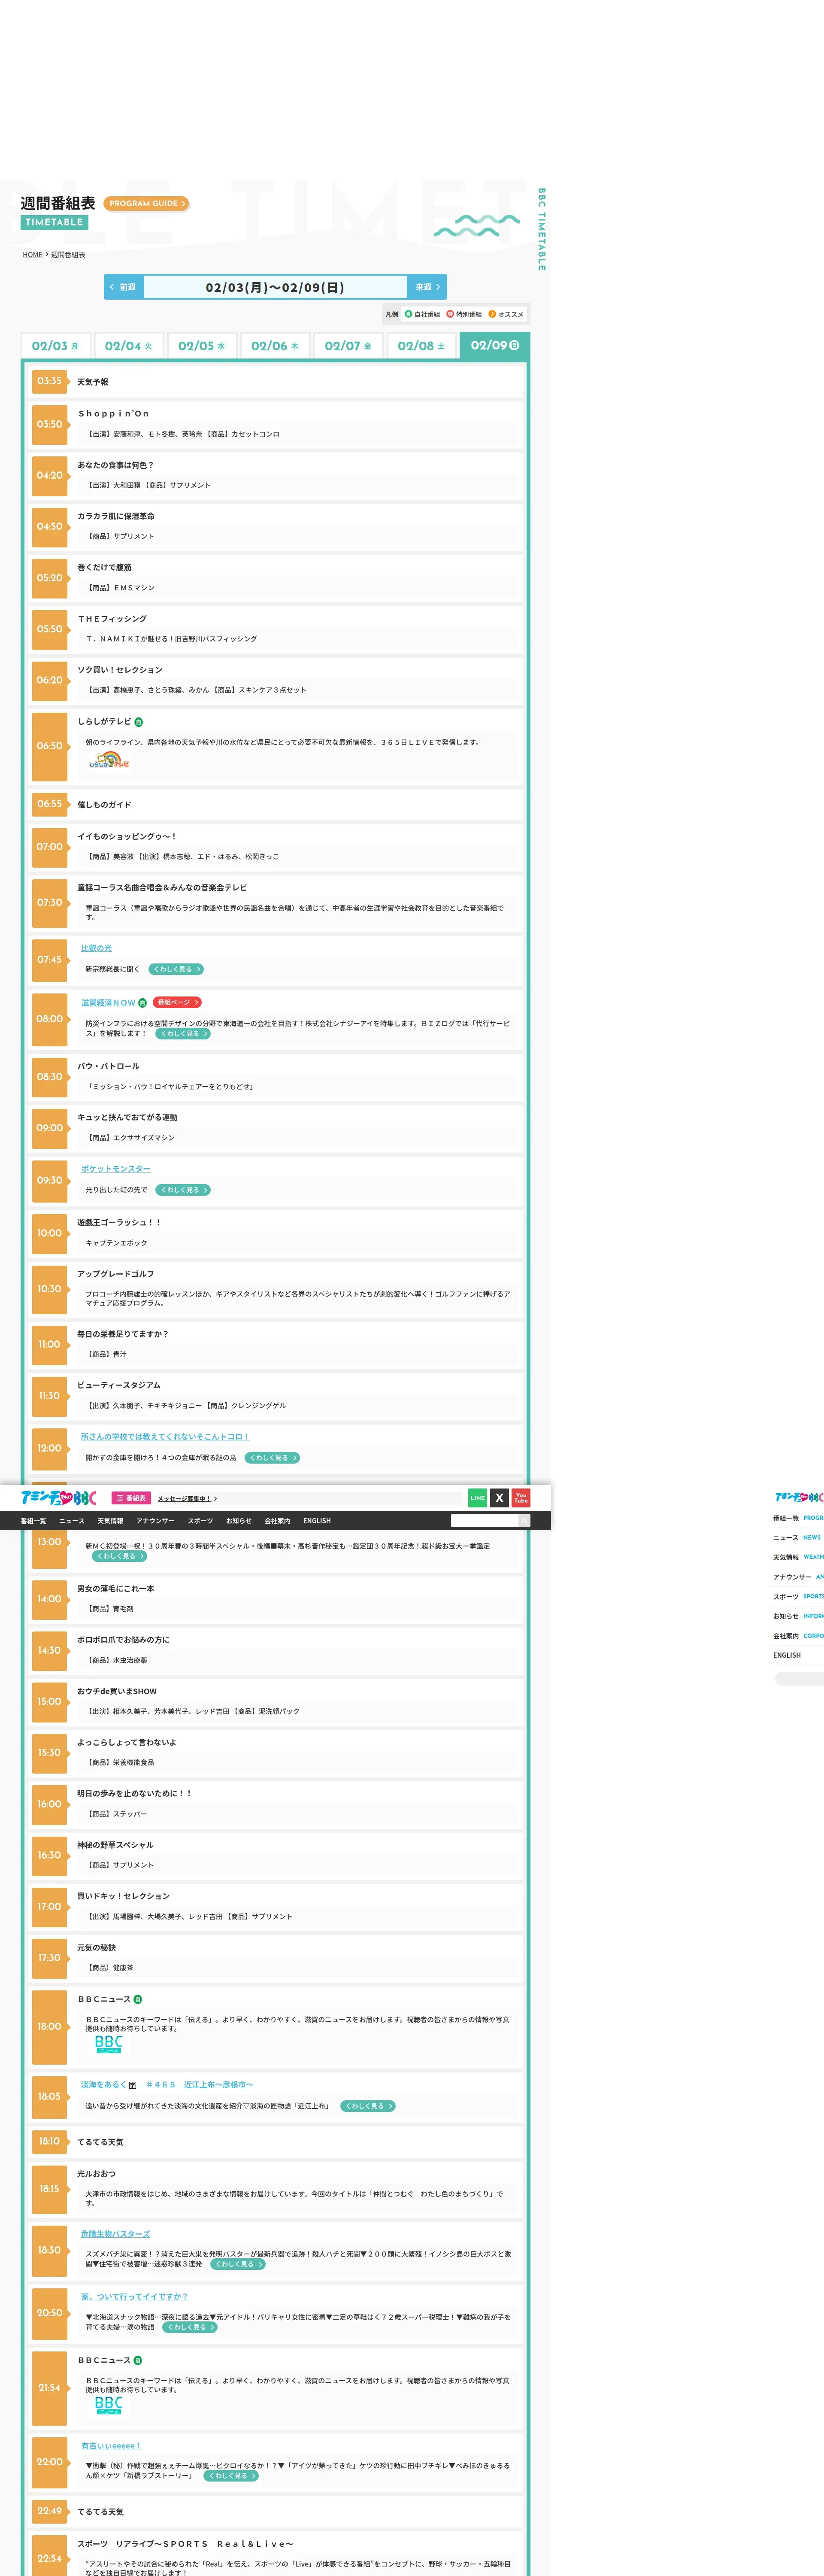Viewport: 824px width, 2576px height.
Task: Select the 02/05 水 tab
Action: pyautogui.click(x=202, y=346)
